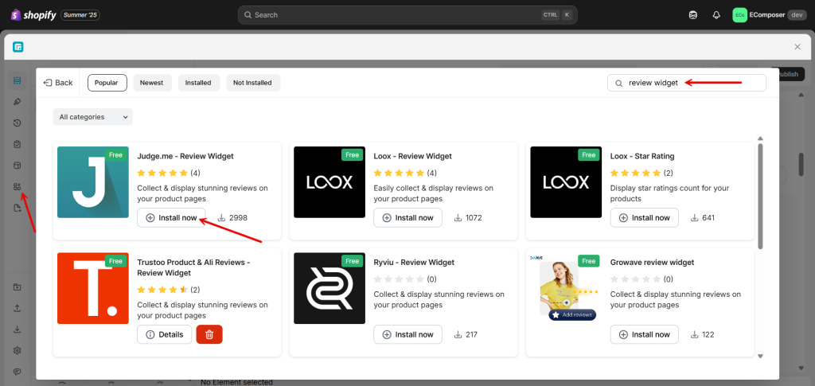The height and width of the screenshot is (386, 815).
Task: Go Back from the extensions list
Action: (58, 83)
